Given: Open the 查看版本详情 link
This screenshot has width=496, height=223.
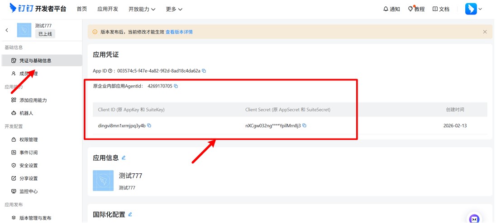Looking at the screenshot, I should 179,32.
